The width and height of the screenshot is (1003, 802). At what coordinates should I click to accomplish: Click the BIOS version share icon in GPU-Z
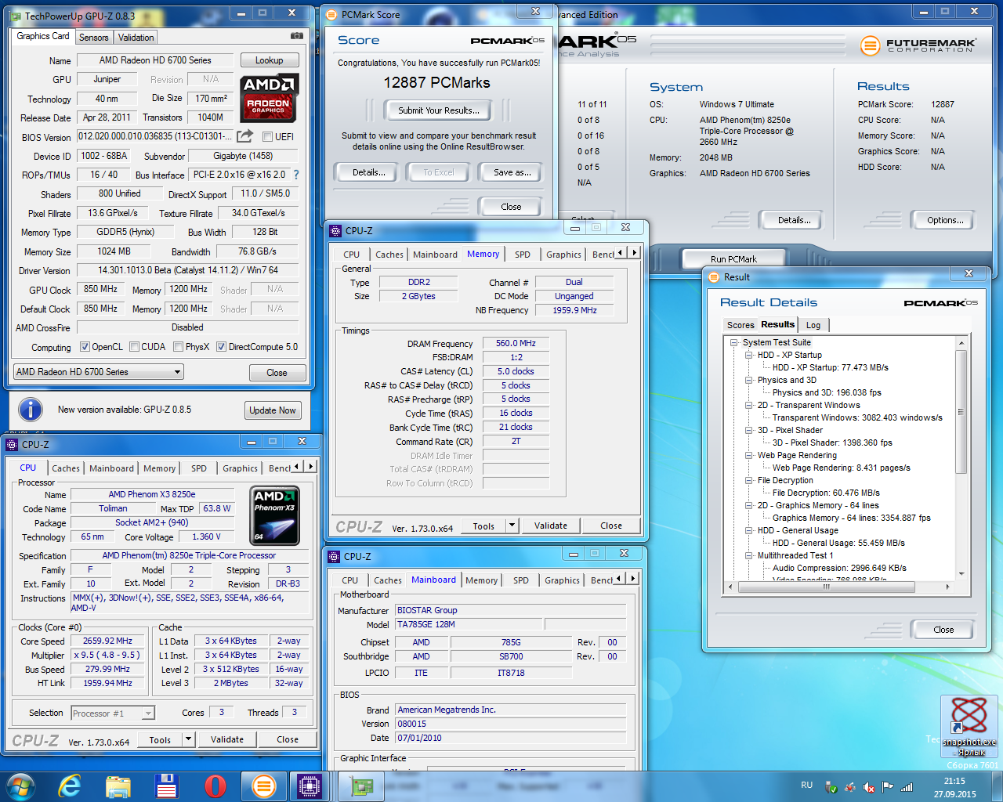click(x=245, y=136)
